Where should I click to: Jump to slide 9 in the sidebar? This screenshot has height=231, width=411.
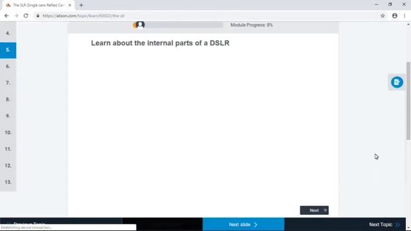[8, 116]
